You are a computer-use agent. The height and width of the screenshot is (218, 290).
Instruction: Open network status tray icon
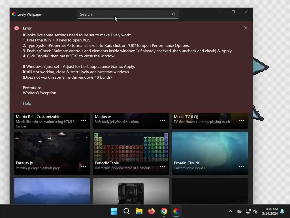click(248, 211)
